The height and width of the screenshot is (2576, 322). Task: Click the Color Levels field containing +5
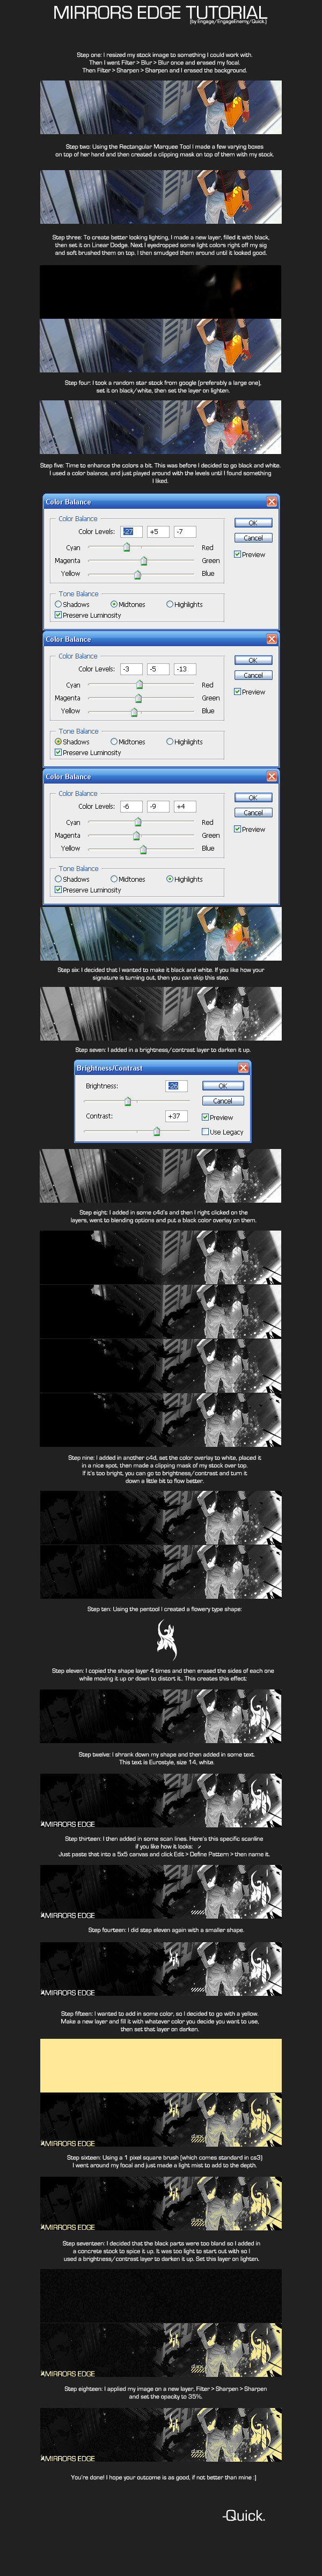click(x=158, y=532)
